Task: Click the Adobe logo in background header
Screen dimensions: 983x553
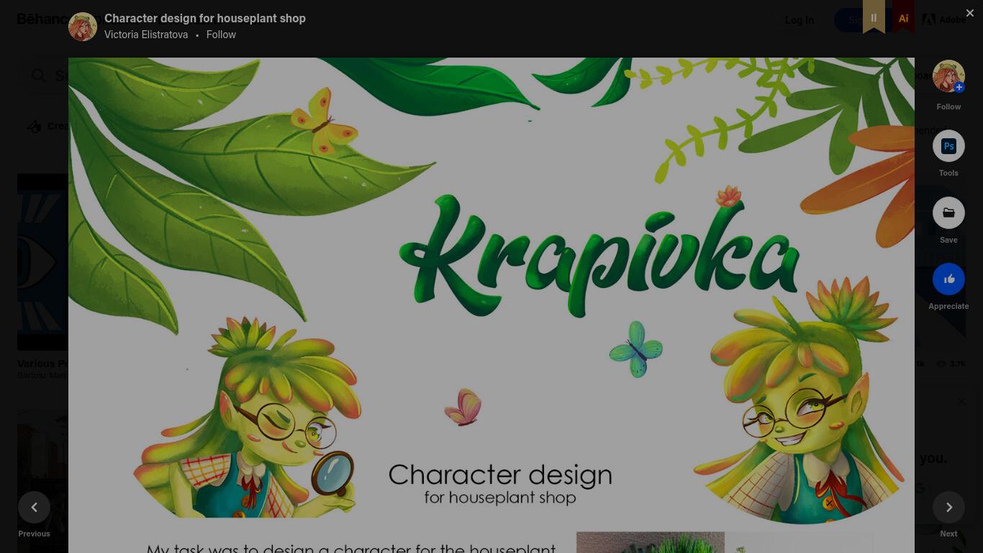Action: pos(944,19)
